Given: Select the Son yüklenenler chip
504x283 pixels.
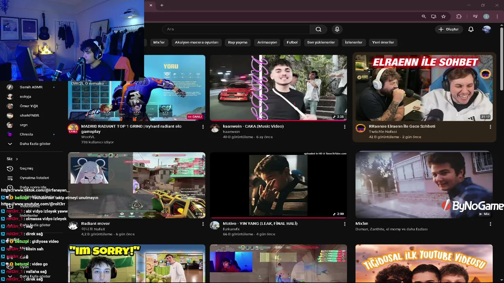Looking at the screenshot, I should (x=321, y=42).
